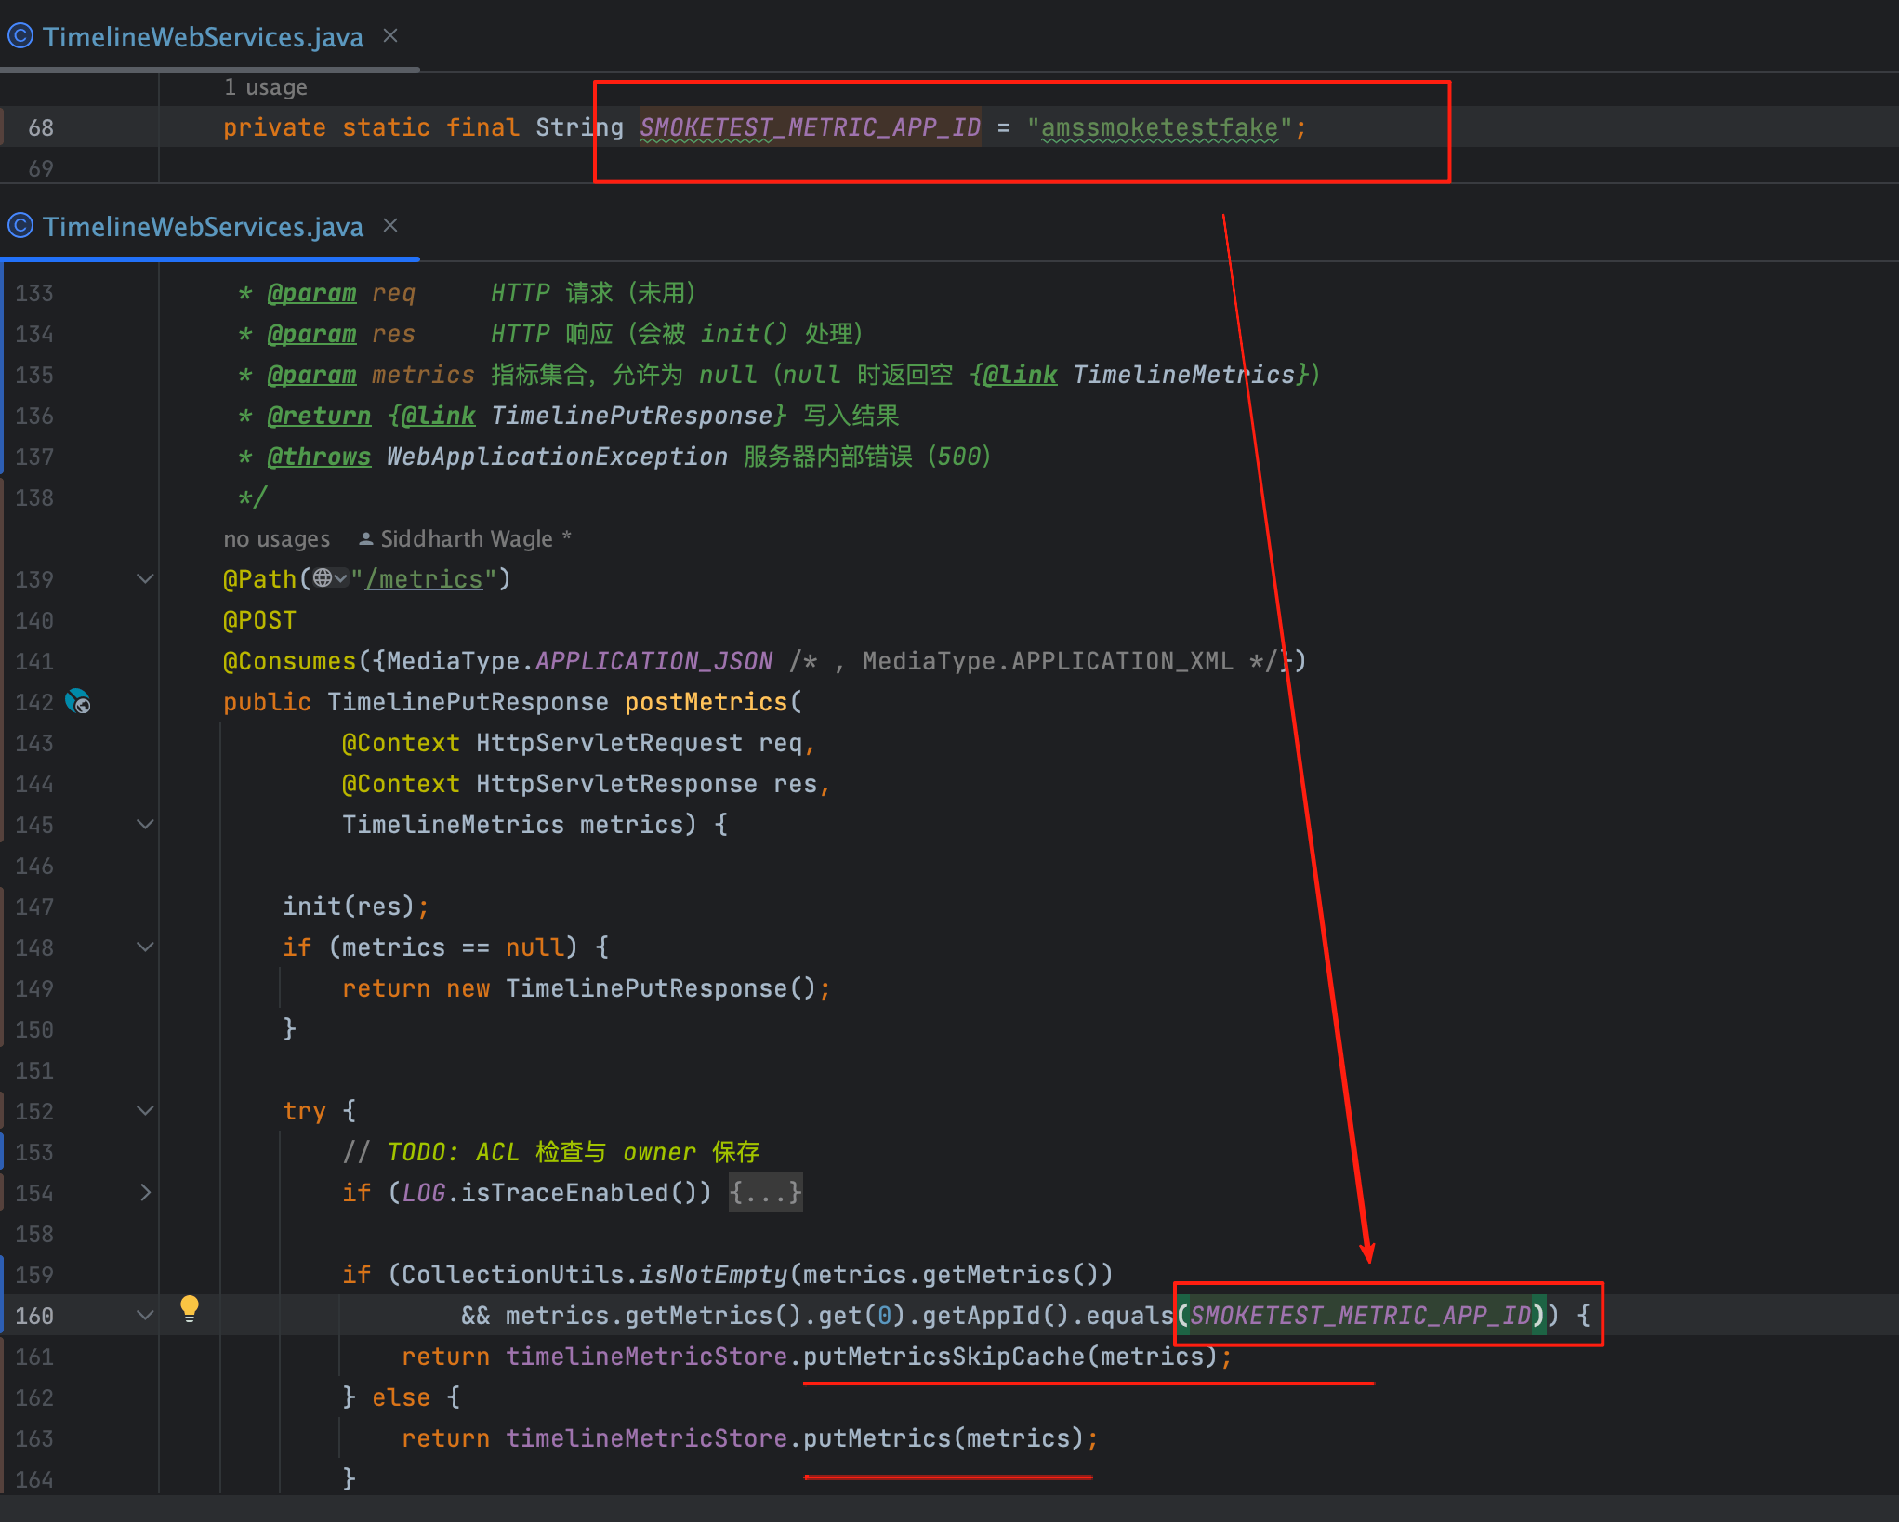Click line number 160 in gutter
1900x1523 pixels.
pos(34,1316)
